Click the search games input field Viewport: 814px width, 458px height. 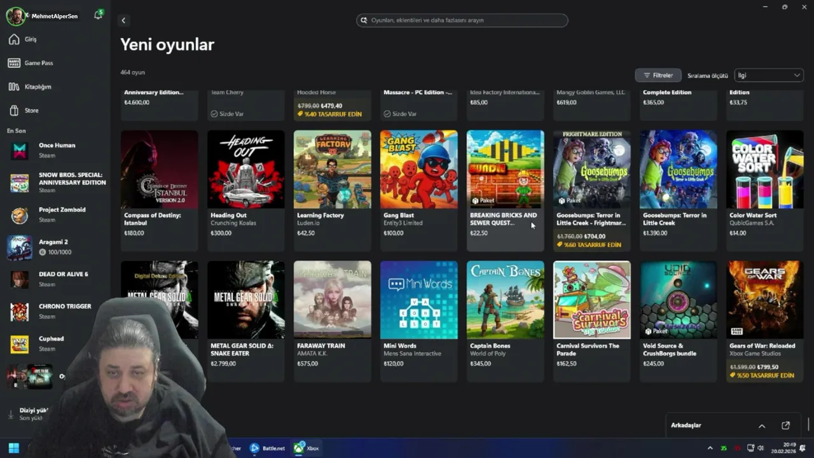point(462,20)
